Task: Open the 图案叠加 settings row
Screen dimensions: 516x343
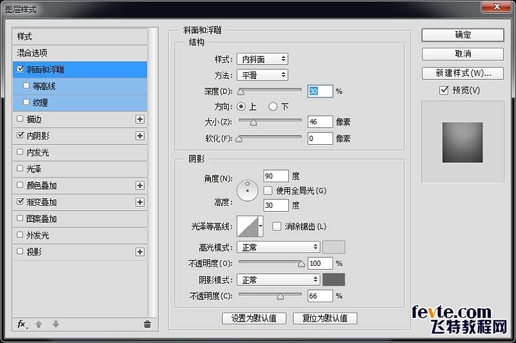Action: 80,219
